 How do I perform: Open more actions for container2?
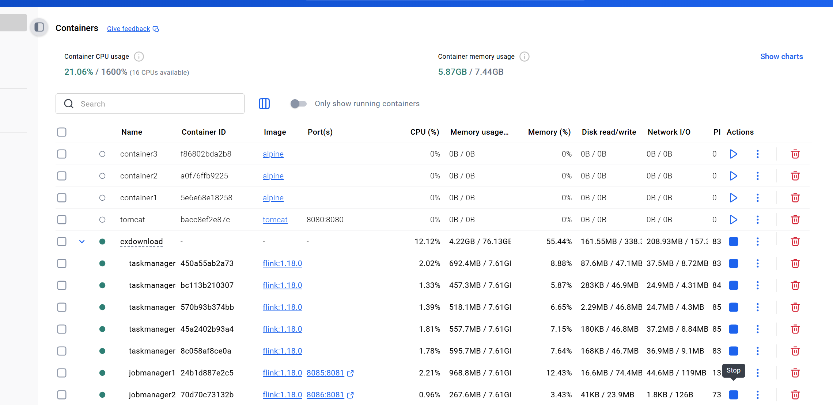[757, 176]
